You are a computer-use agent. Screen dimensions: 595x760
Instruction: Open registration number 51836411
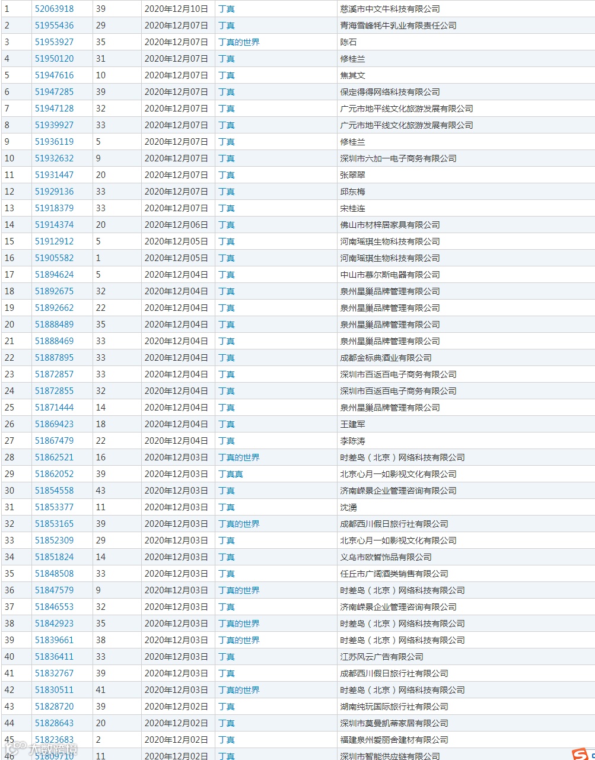click(55, 657)
